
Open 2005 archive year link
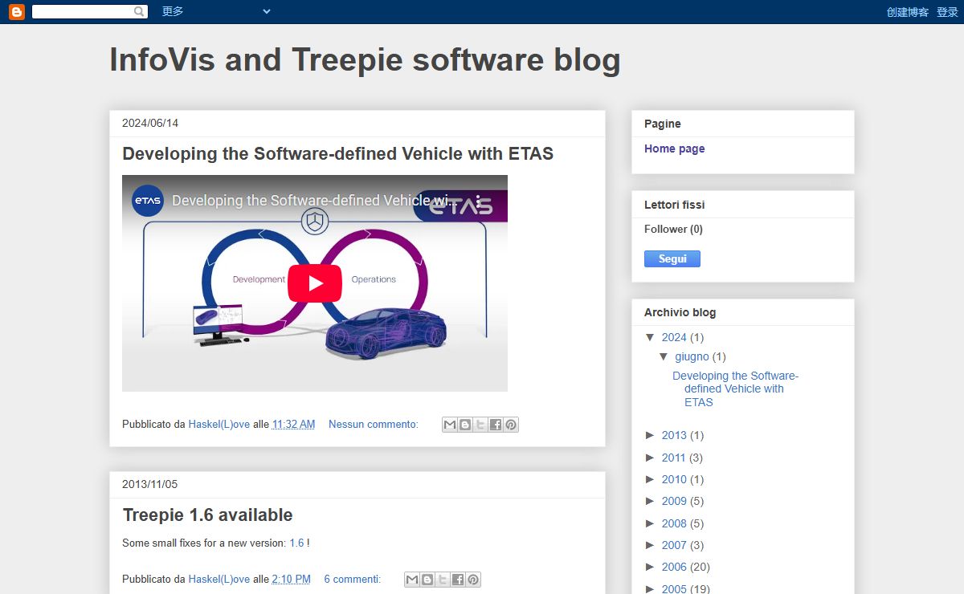click(674, 589)
